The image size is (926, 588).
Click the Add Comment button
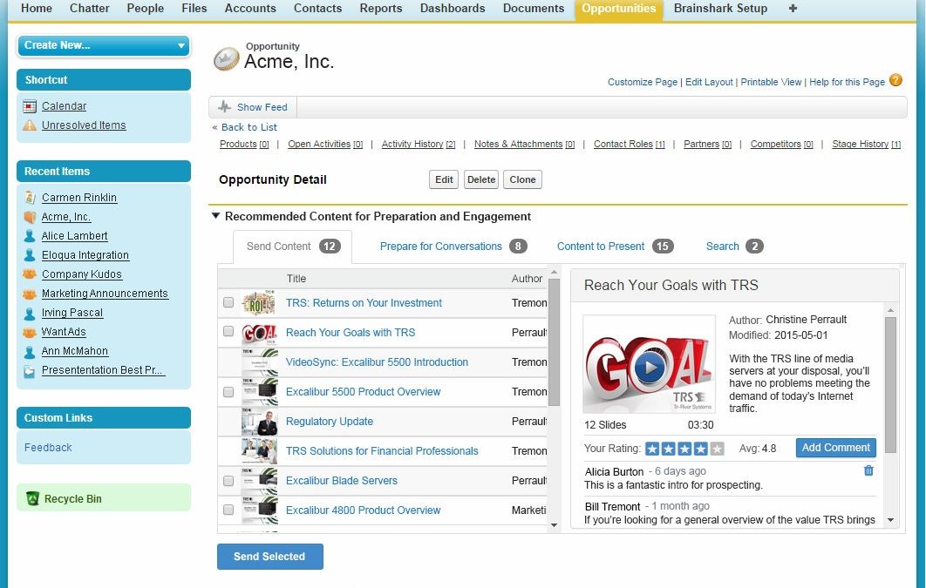[835, 448]
